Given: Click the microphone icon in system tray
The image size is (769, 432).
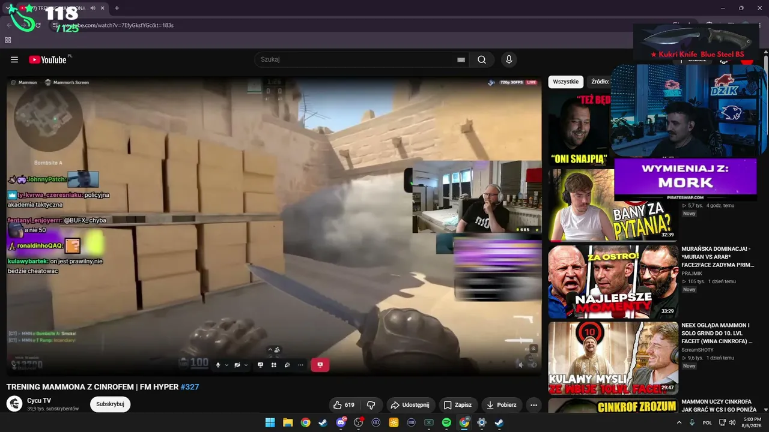Looking at the screenshot, I should pos(692,422).
